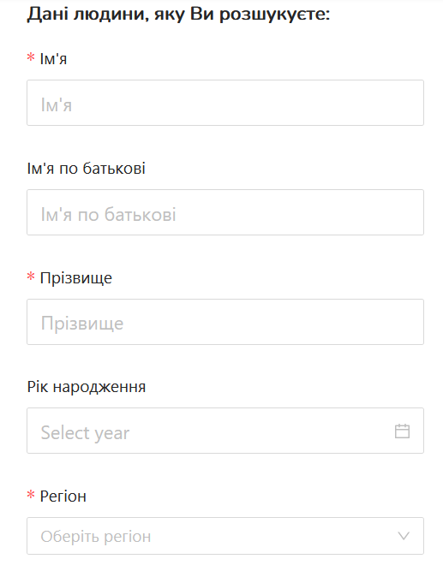
Task: Click the red asterisk beside Прізвище
Action: [x=31, y=277]
